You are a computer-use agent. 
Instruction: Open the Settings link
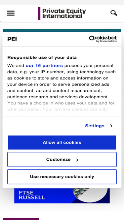point(95,126)
